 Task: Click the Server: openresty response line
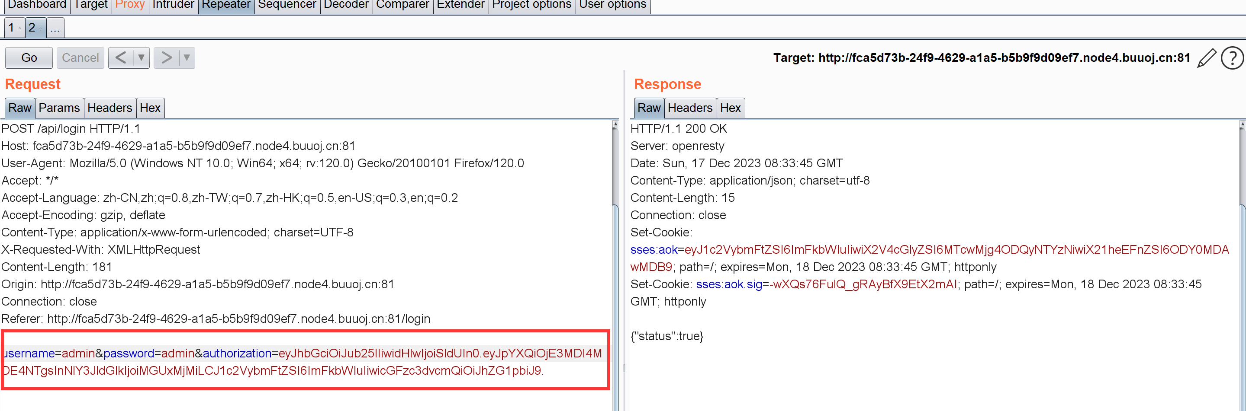point(677,146)
